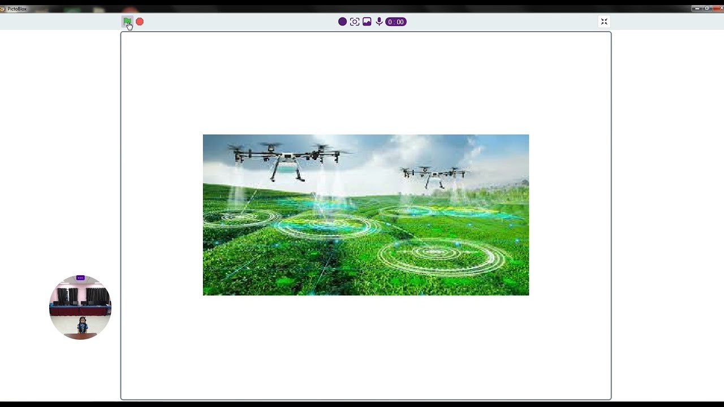Maximize the PictoBlox window
The height and width of the screenshot is (407, 724).
pyautogui.click(x=706, y=8)
